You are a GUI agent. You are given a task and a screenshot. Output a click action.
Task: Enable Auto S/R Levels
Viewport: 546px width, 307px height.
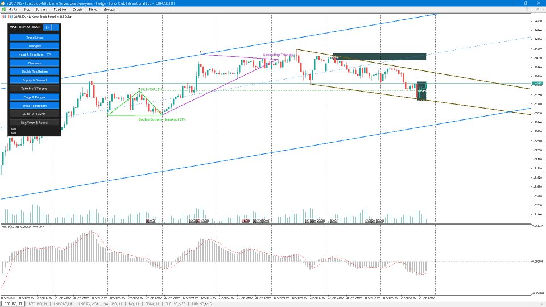(35, 114)
